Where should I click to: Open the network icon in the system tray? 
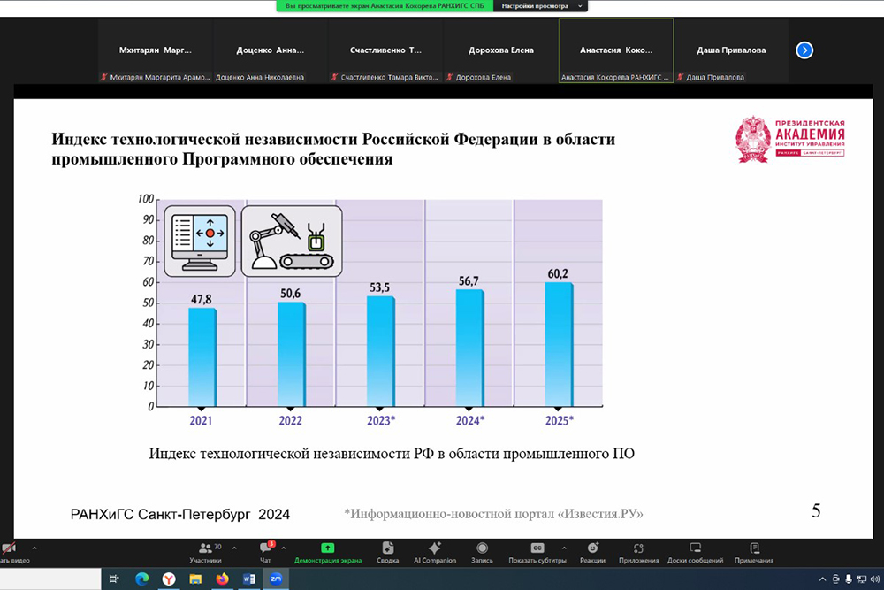861,579
